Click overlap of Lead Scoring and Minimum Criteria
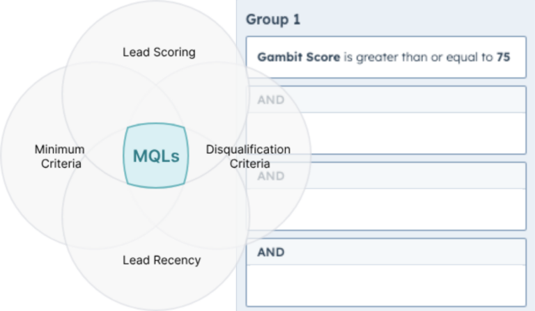535x311 pixels. click(94, 97)
